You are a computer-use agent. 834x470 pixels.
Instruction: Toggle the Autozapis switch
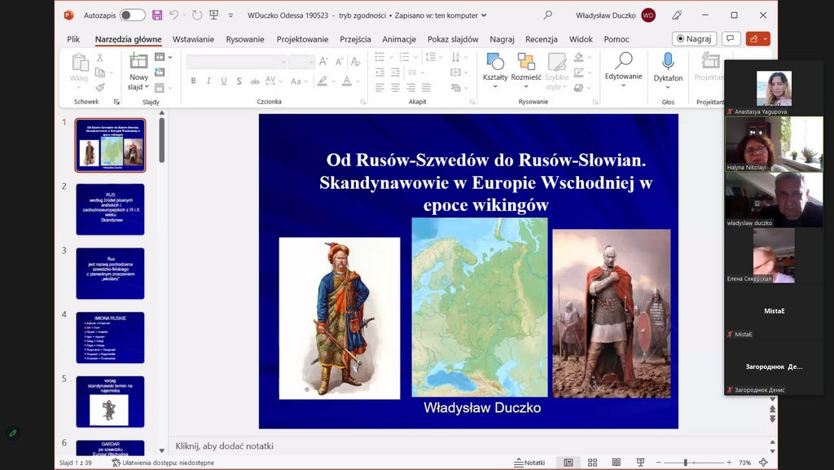132,15
